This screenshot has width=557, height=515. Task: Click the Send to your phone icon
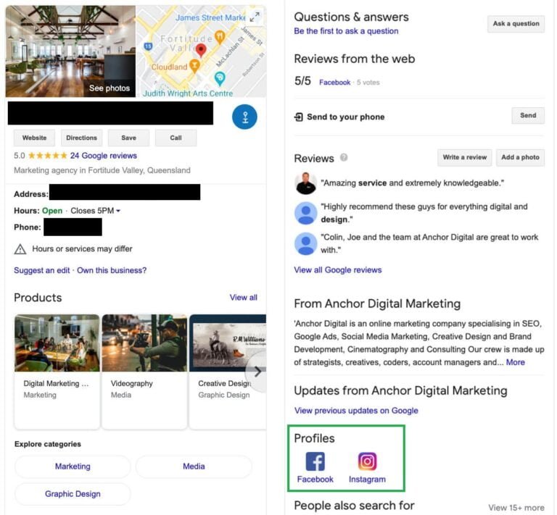pos(298,117)
